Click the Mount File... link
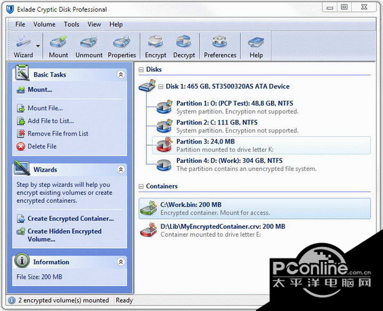The height and width of the screenshot is (311, 383). click(45, 108)
